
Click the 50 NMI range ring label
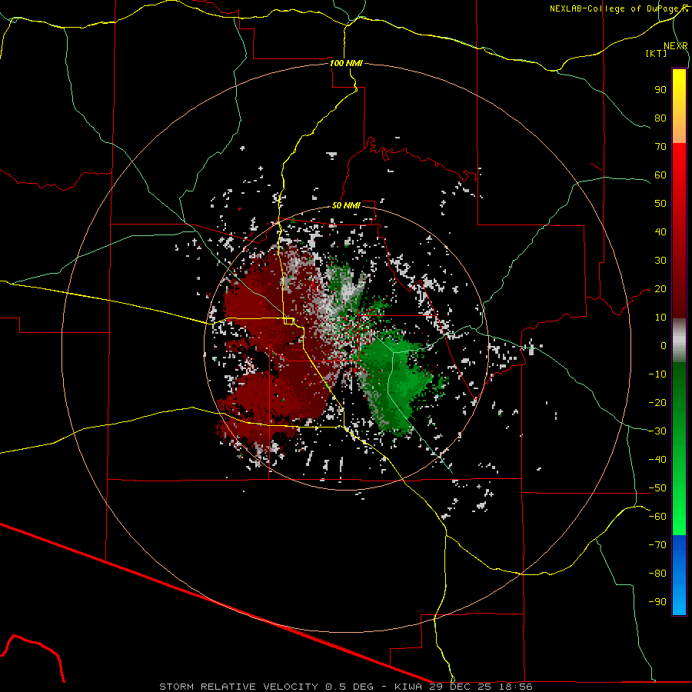point(346,205)
